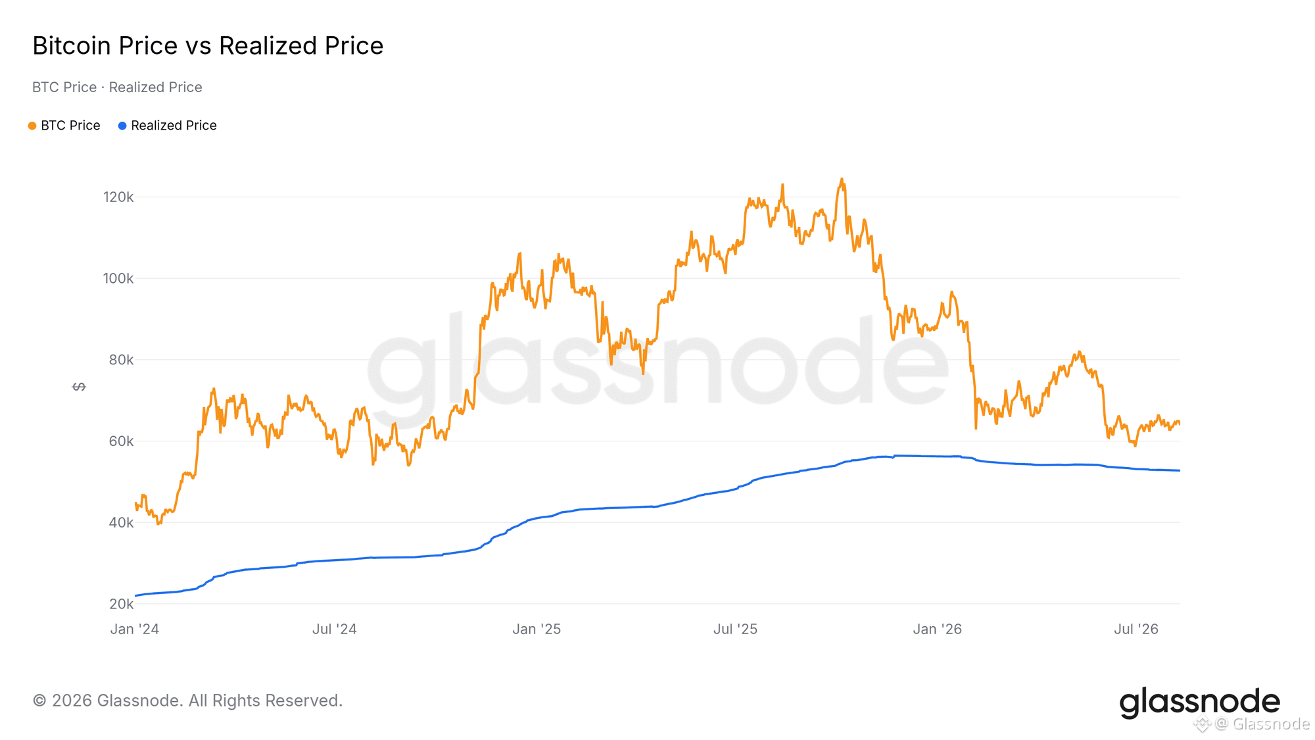Click the 60k y-axis tick label

pyautogui.click(x=121, y=441)
